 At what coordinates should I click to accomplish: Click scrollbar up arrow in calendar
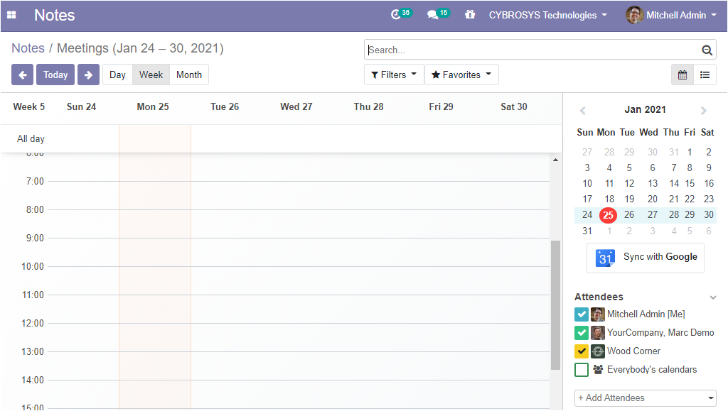[x=555, y=160]
